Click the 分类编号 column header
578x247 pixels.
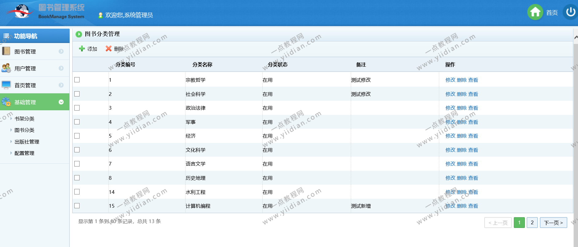pos(125,65)
